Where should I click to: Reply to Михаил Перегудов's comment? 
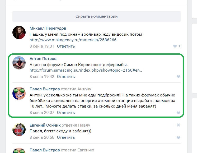(66, 46)
